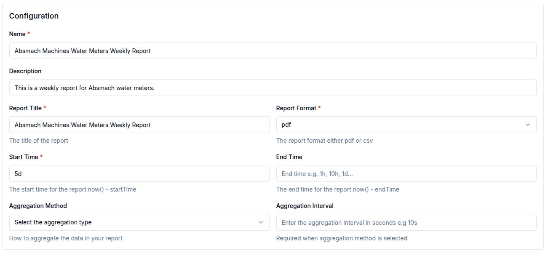Expand the Aggregation Method selector
This screenshot has height=253, width=548.
[x=139, y=222]
